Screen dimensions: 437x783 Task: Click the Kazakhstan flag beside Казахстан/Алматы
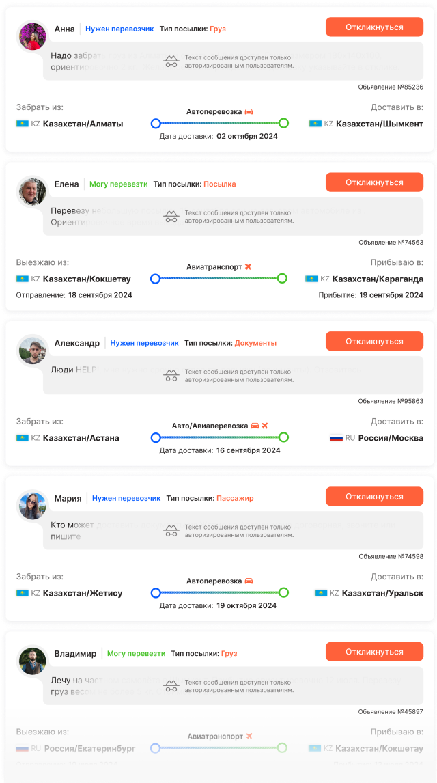(x=22, y=124)
